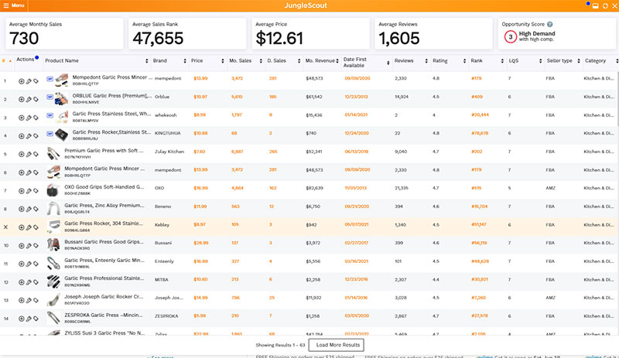
Task: Click the Average Price $12.61 card
Action: click(311, 33)
